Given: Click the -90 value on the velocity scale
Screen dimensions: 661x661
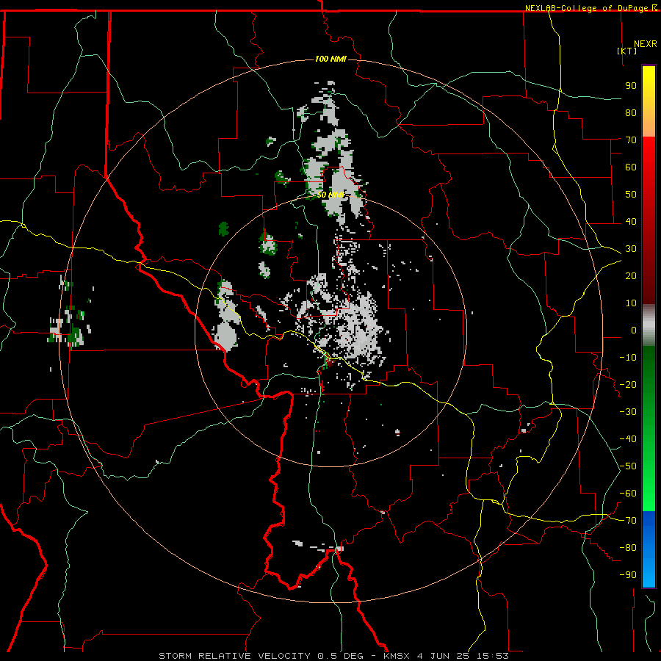Looking at the screenshot, I should point(628,575).
